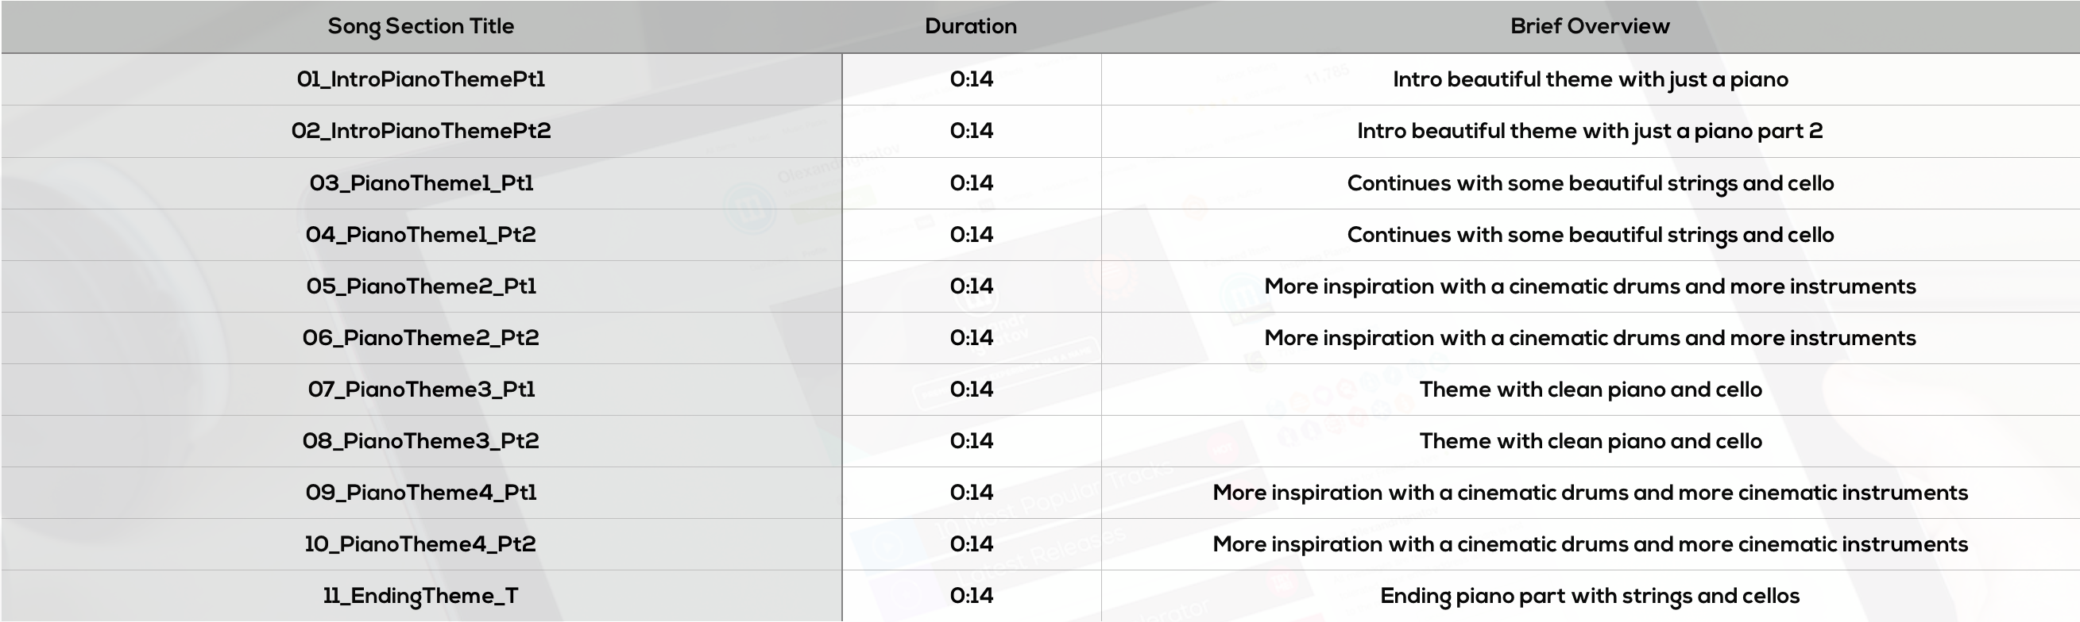2080x622 pixels.
Task: Click the 'Ending piano part with strings and cellos' overview
Action: [1590, 596]
